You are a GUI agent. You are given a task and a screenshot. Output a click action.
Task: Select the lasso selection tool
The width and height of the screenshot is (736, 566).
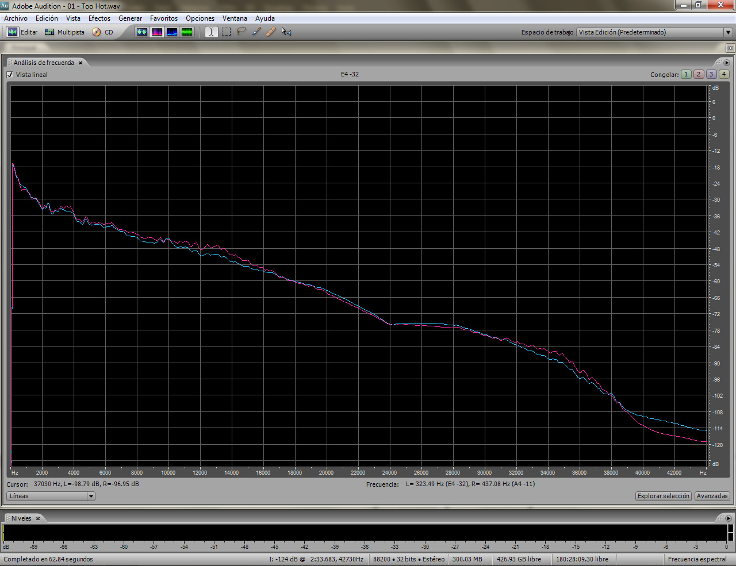pyautogui.click(x=241, y=32)
